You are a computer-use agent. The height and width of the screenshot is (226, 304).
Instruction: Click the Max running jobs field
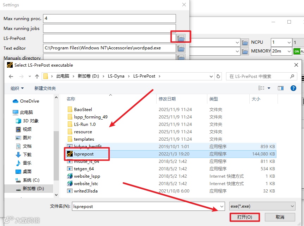tap(109, 28)
